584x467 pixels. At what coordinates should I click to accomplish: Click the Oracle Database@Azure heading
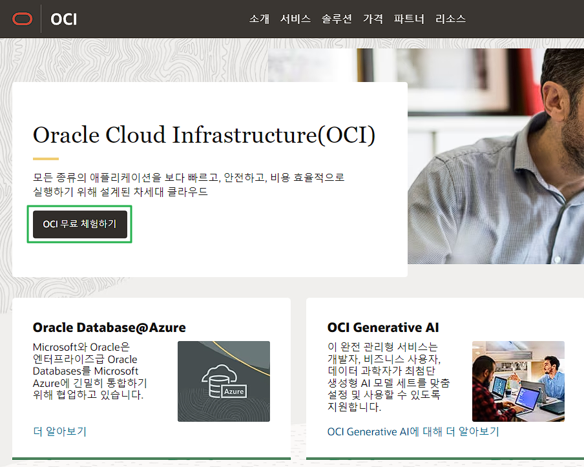(x=109, y=327)
